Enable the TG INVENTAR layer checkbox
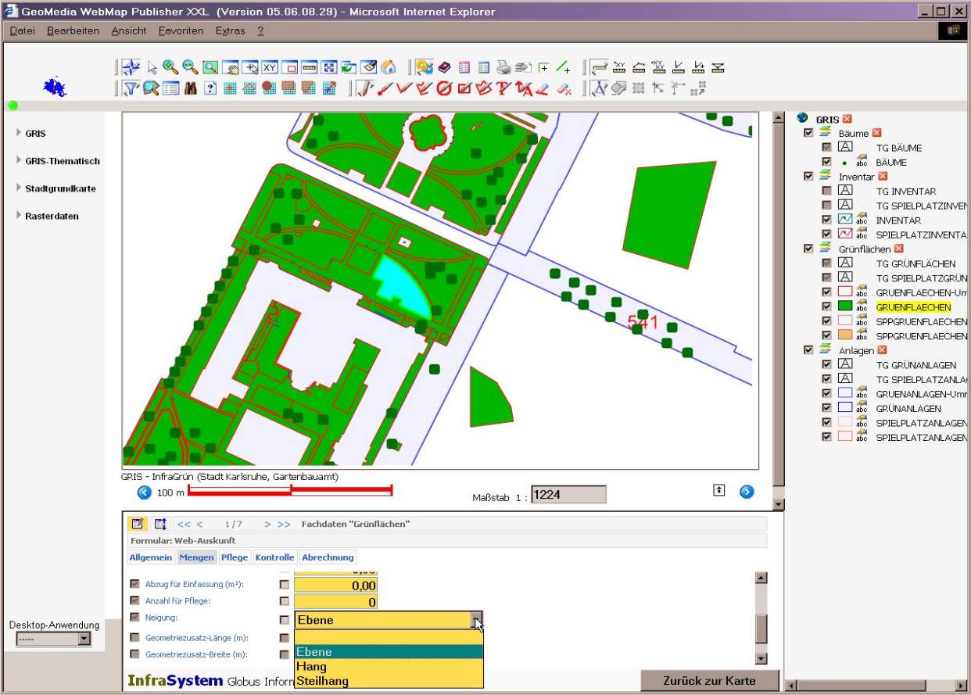Viewport: 971px width, 695px height. coord(826,191)
